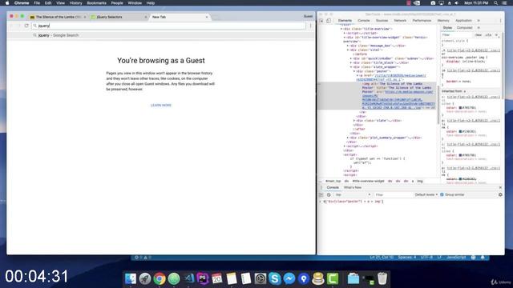Show more DevTools tabs chevron

pyautogui.click(x=479, y=21)
